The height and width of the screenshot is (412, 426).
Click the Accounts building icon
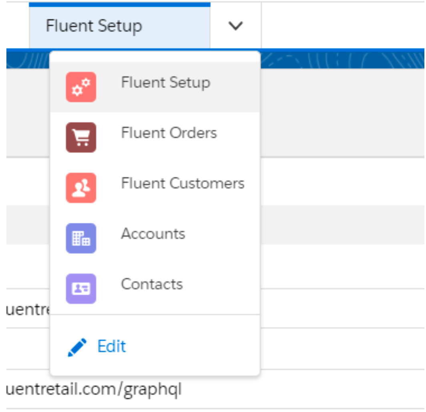pyautogui.click(x=81, y=238)
